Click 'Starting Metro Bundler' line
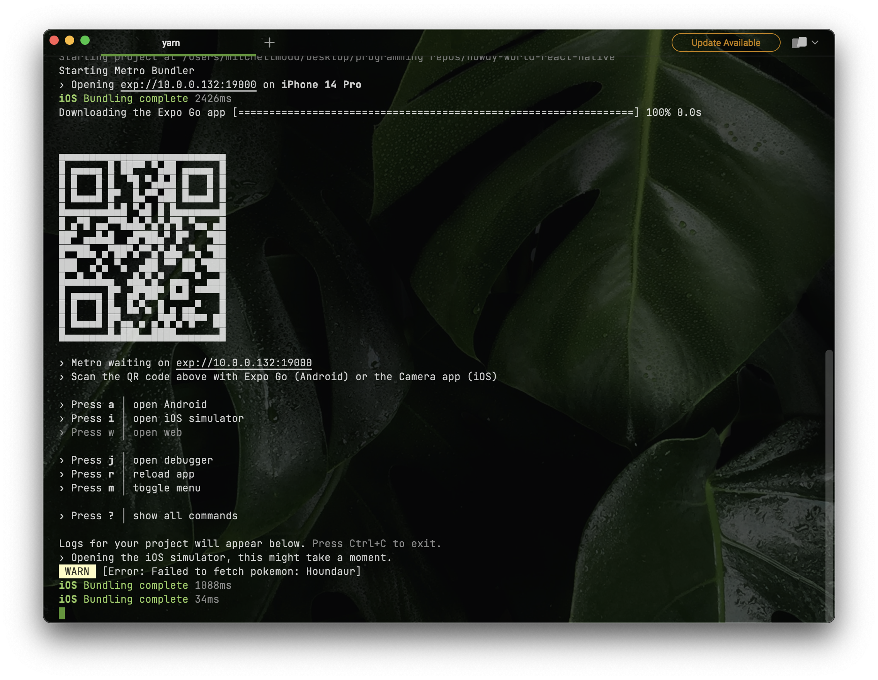The width and height of the screenshot is (878, 680). click(x=127, y=71)
